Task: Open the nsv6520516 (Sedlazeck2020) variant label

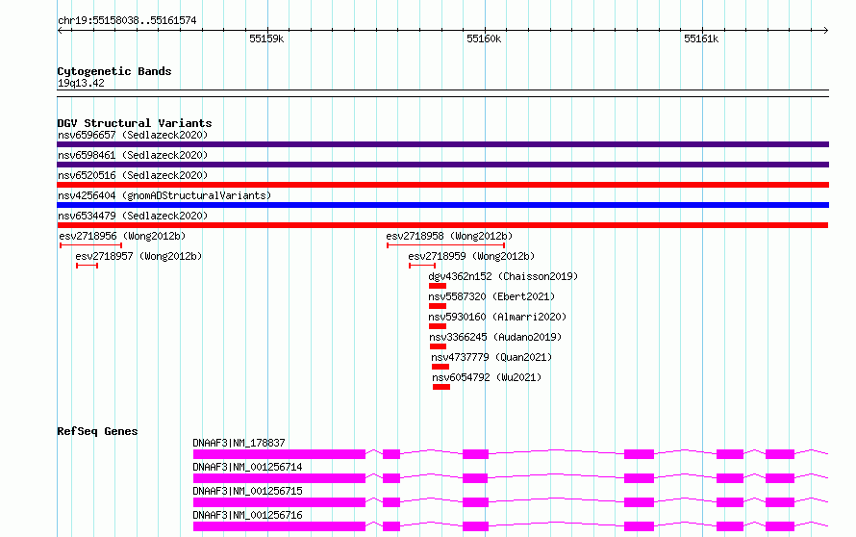Action: point(133,175)
